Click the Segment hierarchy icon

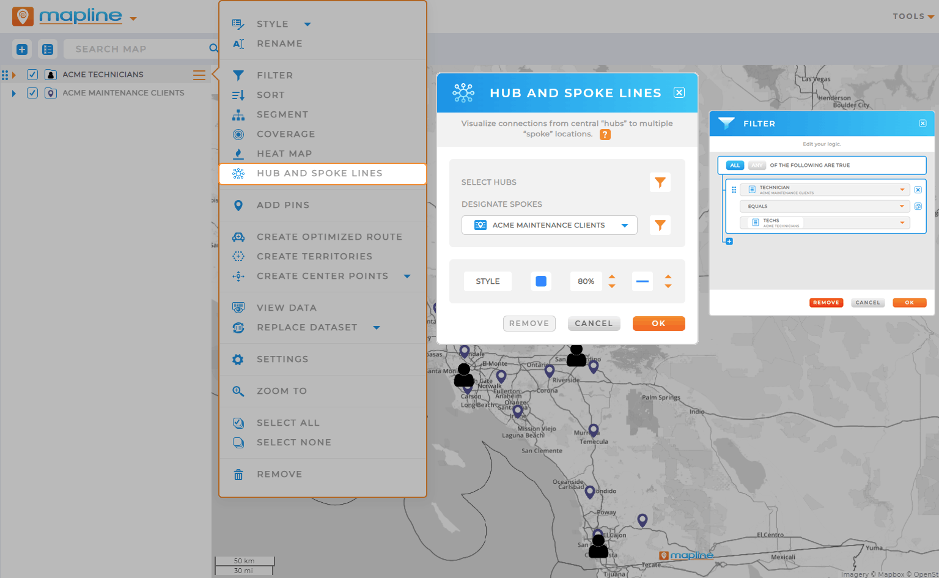238,114
